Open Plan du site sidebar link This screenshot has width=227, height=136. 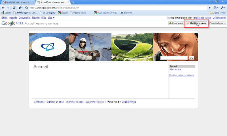[x=175, y=69]
